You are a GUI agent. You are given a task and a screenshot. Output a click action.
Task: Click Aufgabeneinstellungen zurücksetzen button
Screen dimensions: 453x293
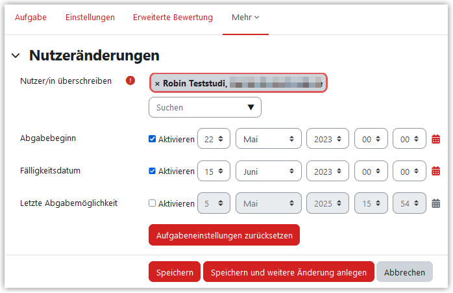[x=224, y=235]
